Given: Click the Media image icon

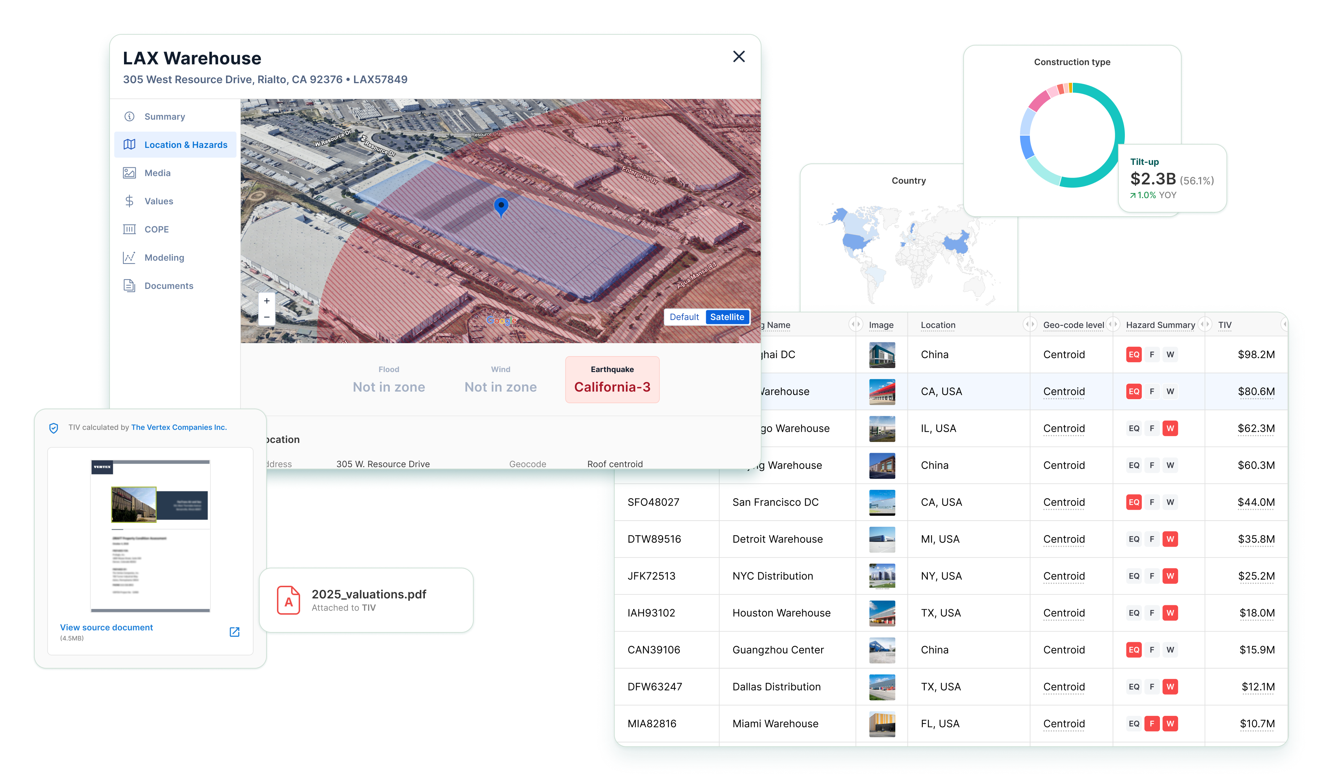Looking at the screenshot, I should 129,172.
